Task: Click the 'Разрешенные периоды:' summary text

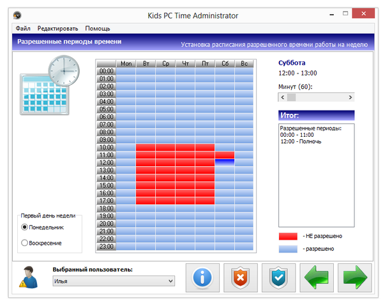Action: (x=311, y=128)
